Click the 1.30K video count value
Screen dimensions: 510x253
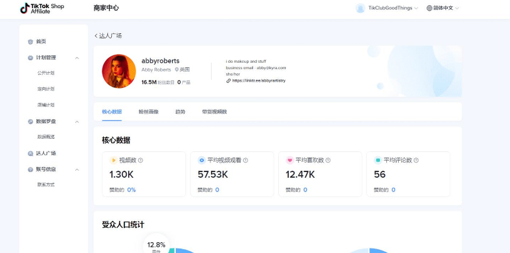tap(121, 175)
